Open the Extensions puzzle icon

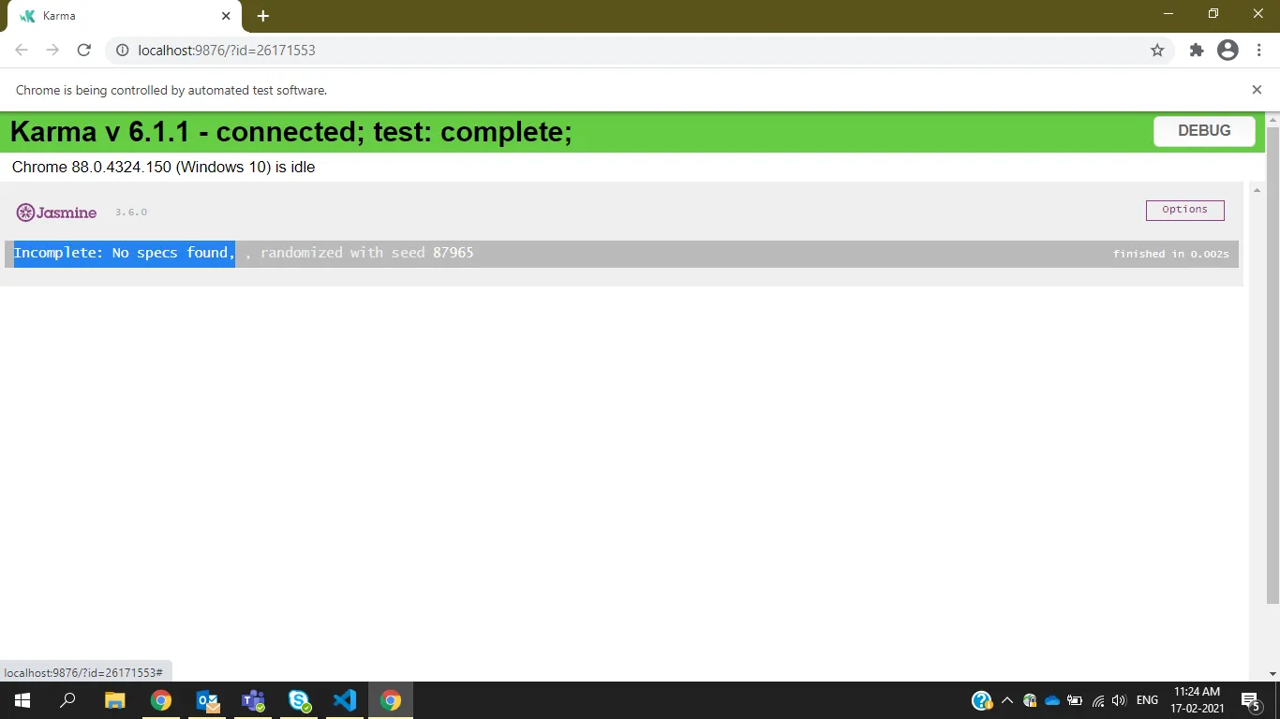pyautogui.click(x=1197, y=51)
